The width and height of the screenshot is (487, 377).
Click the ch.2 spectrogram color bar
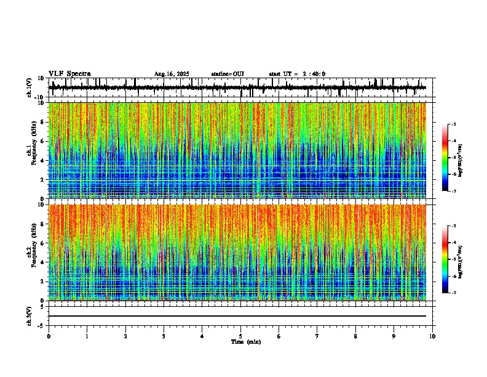(x=445, y=259)
